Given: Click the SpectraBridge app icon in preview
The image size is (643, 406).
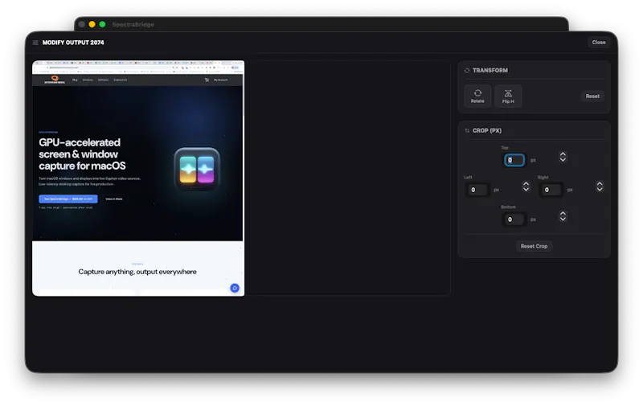Looking at the screenshot, I should coord(197,169).
